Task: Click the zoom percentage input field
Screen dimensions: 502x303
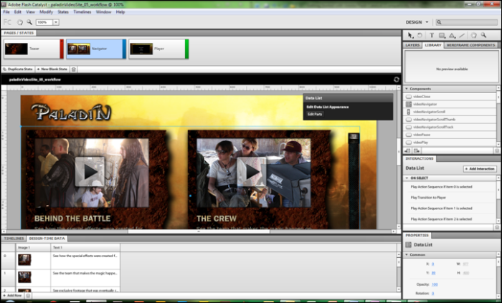Action: pyautogui.click(x=44, y=22)
